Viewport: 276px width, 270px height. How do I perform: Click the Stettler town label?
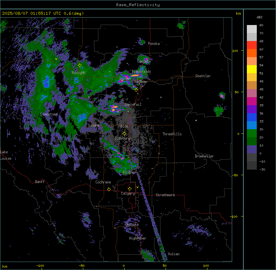pyautogui.click(x=203, y=76)
